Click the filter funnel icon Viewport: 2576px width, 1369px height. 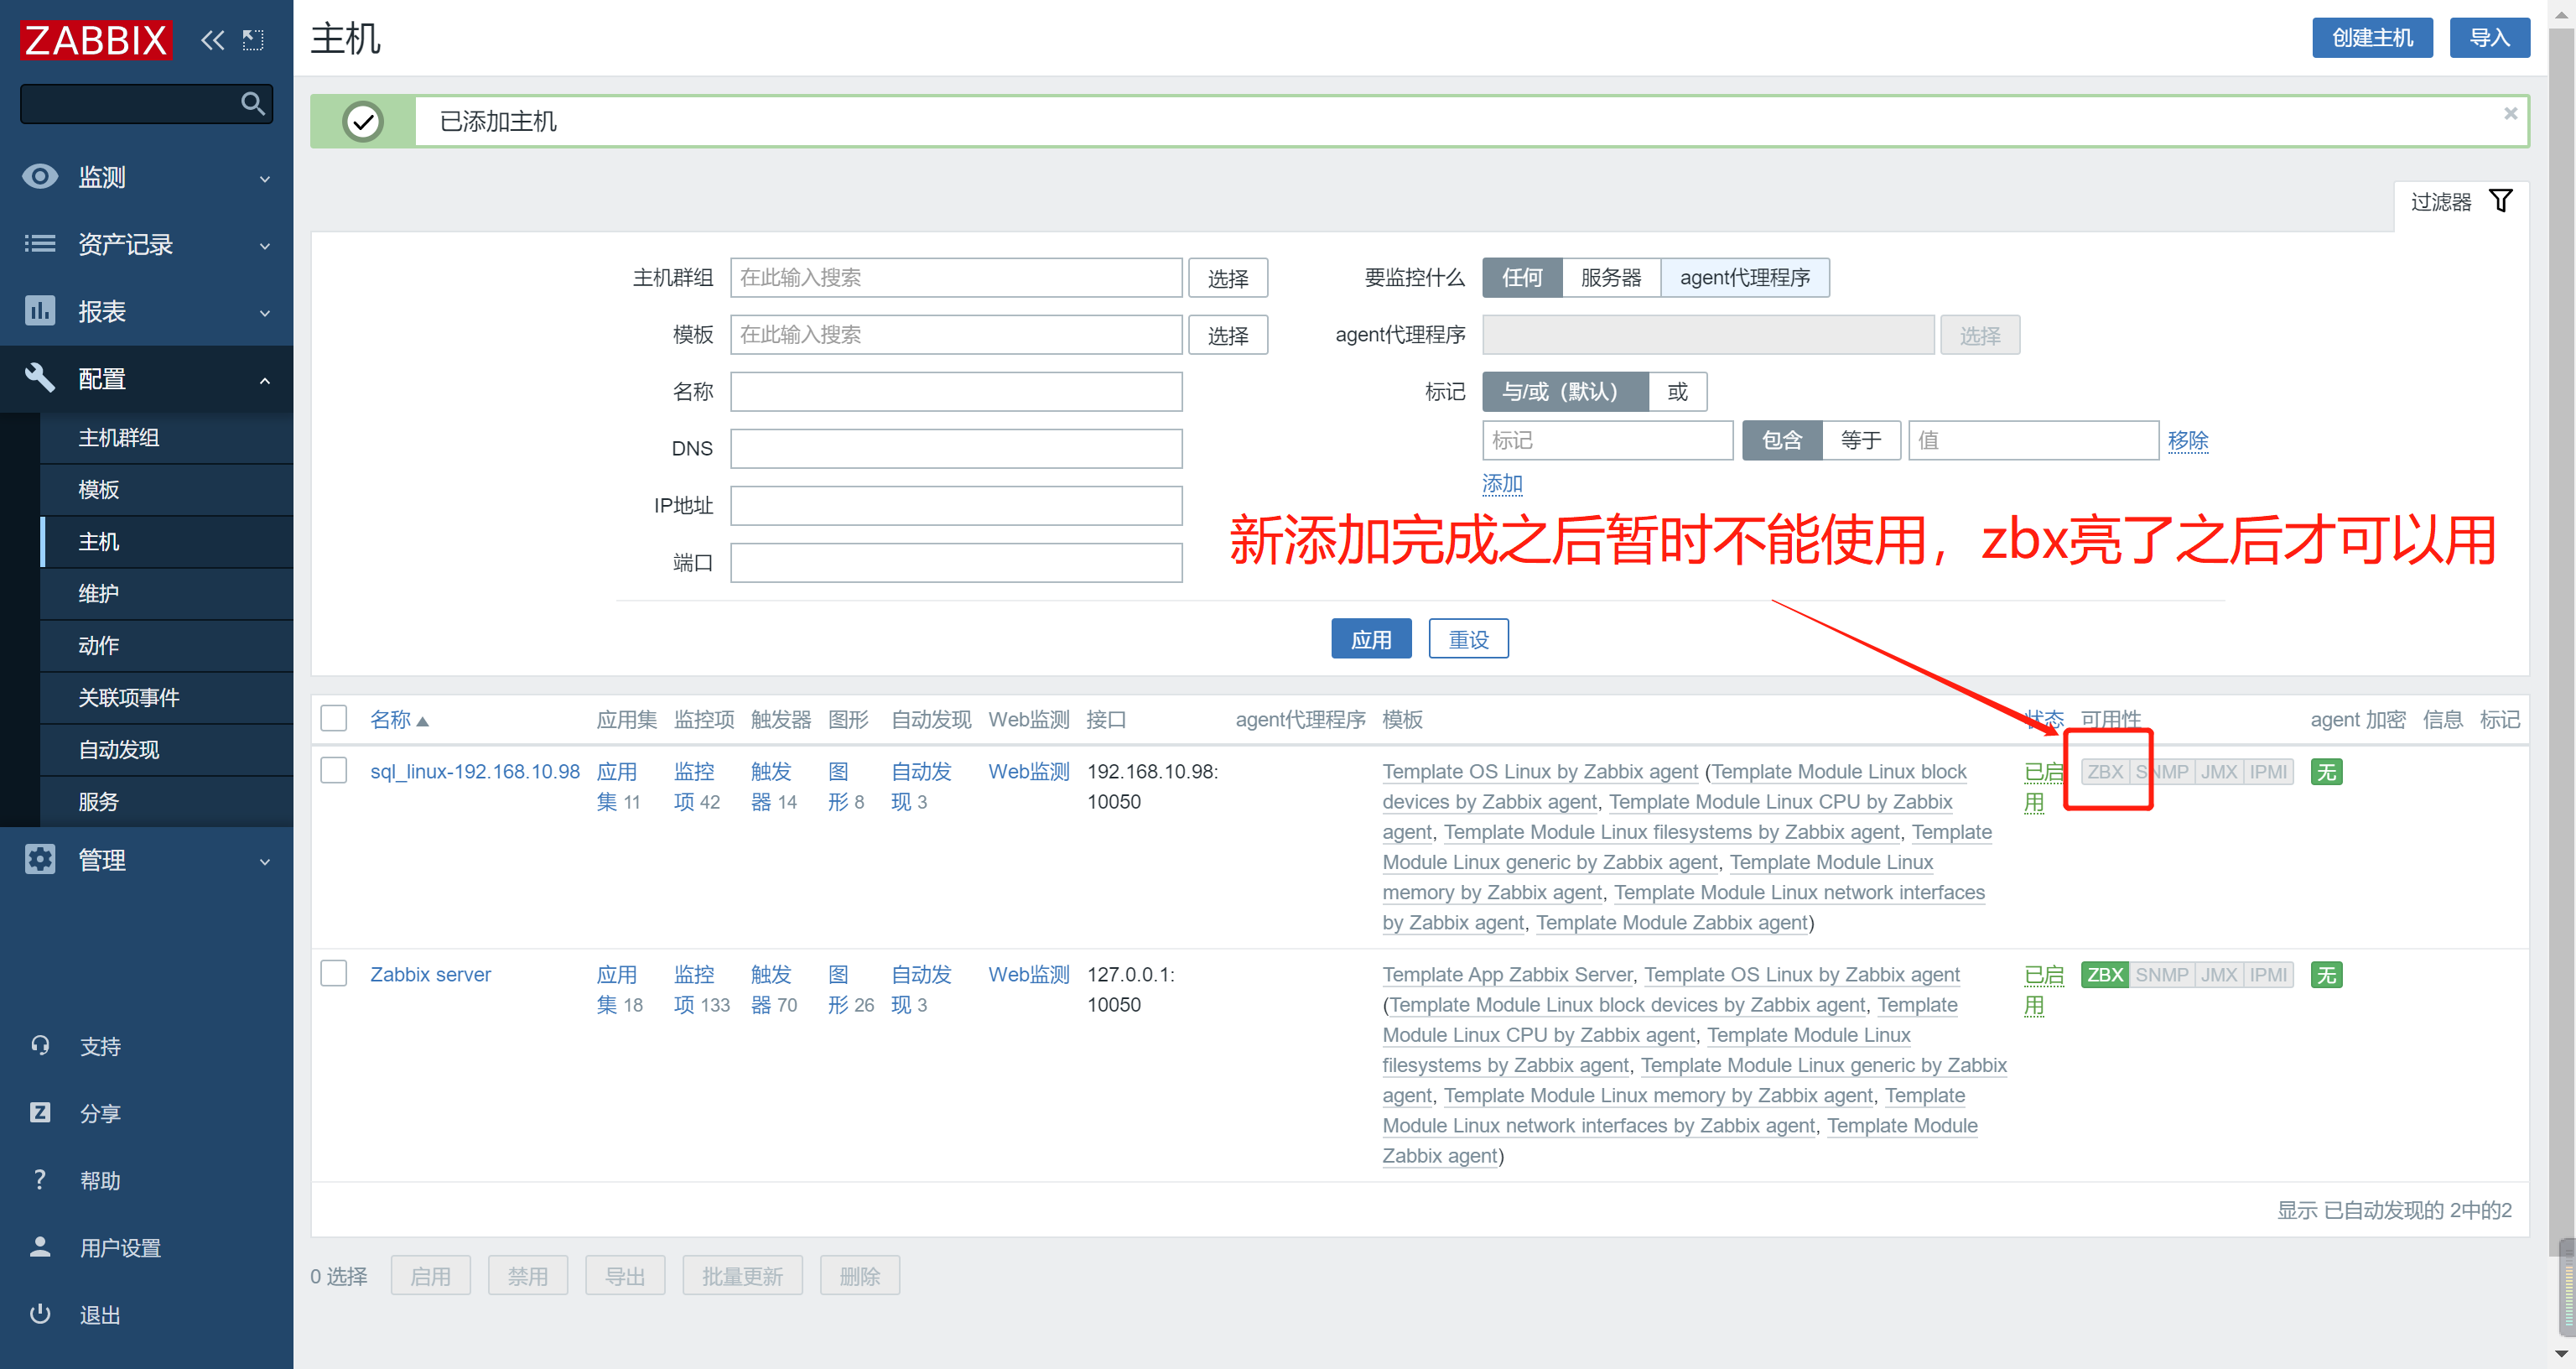click(2501, 201)
